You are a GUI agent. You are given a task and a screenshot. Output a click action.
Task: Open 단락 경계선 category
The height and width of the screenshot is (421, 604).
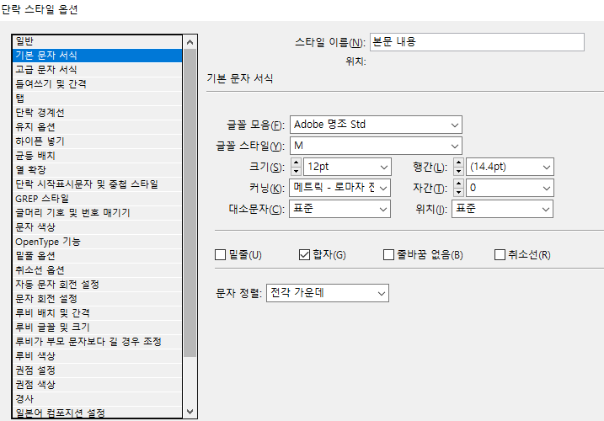point(97,113)
